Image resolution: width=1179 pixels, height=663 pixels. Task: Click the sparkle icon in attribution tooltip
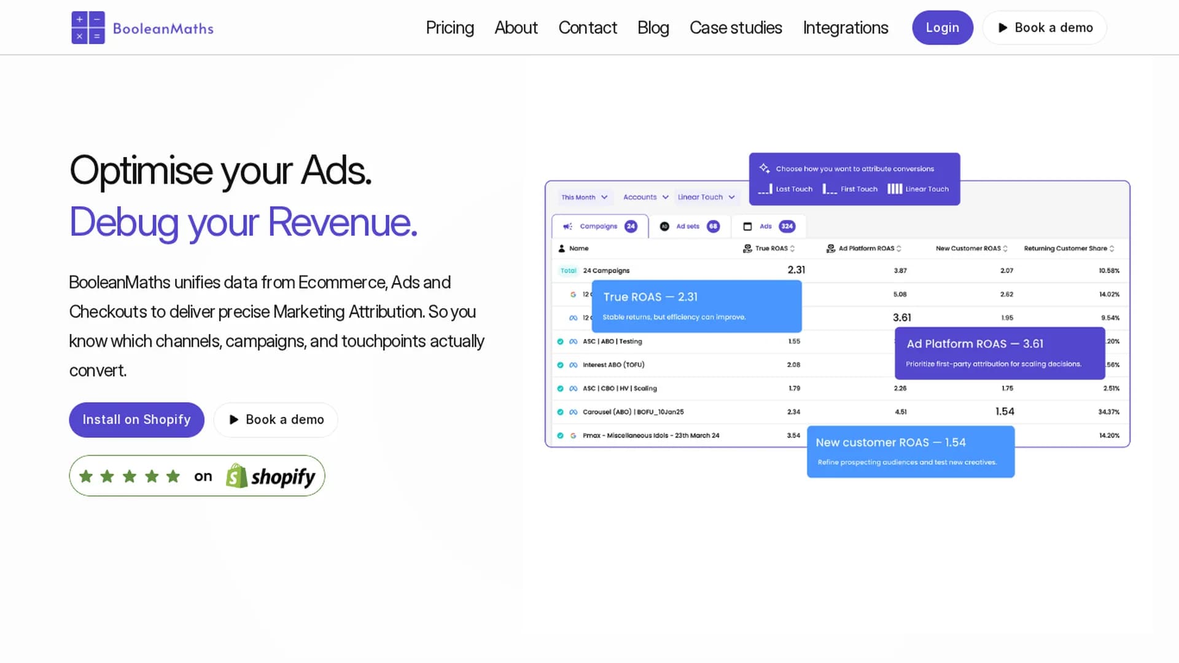click(765, 168)
